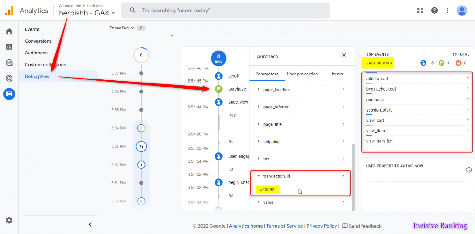This screenshot has width=475, height=234.
Task: Switch to the Items tab
Action: (337, 74)
